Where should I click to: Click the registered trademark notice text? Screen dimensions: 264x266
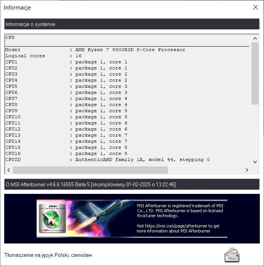click(180, 211)
